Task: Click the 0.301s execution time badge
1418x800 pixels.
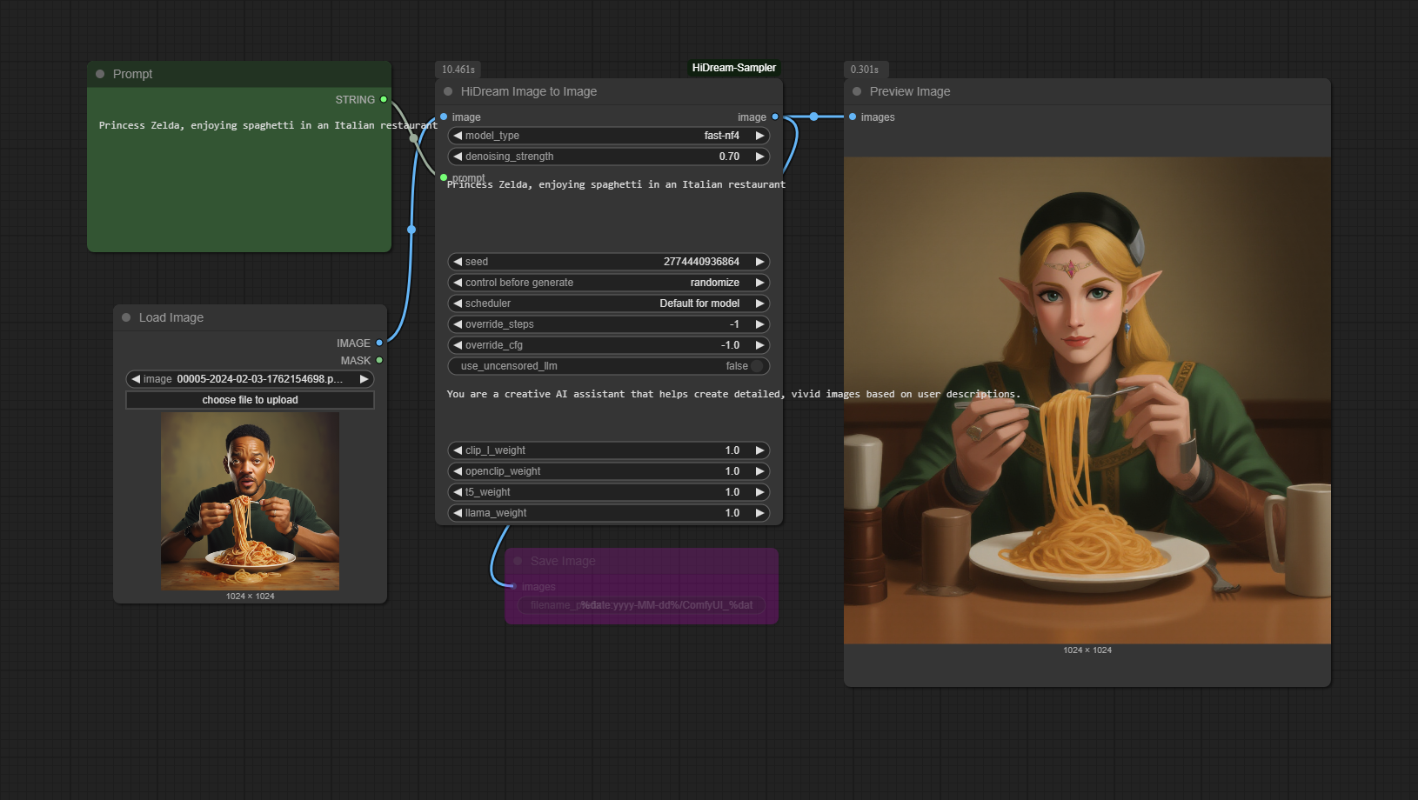Action: 865,70
